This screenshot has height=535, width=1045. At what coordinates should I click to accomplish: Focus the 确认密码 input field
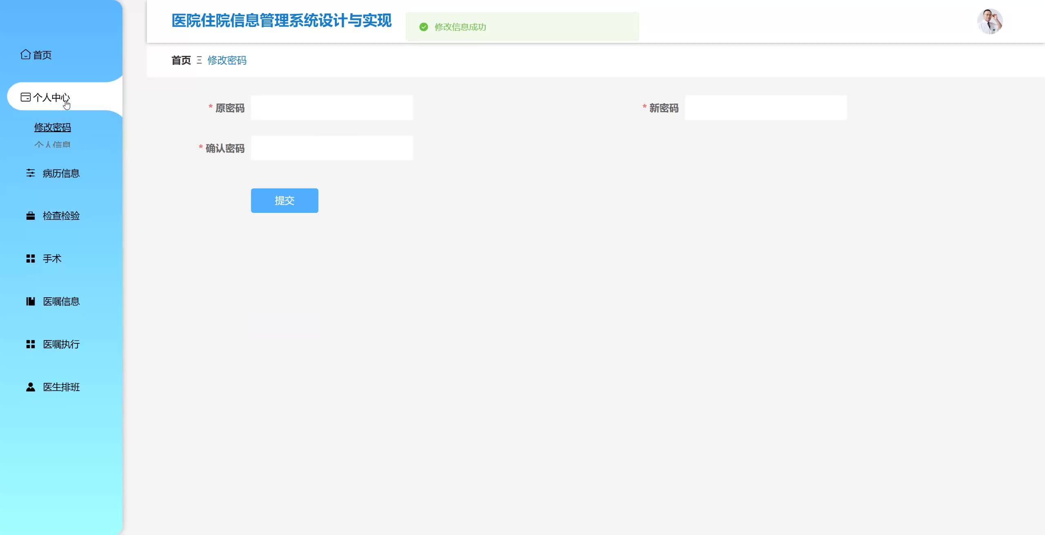point(331,148)
